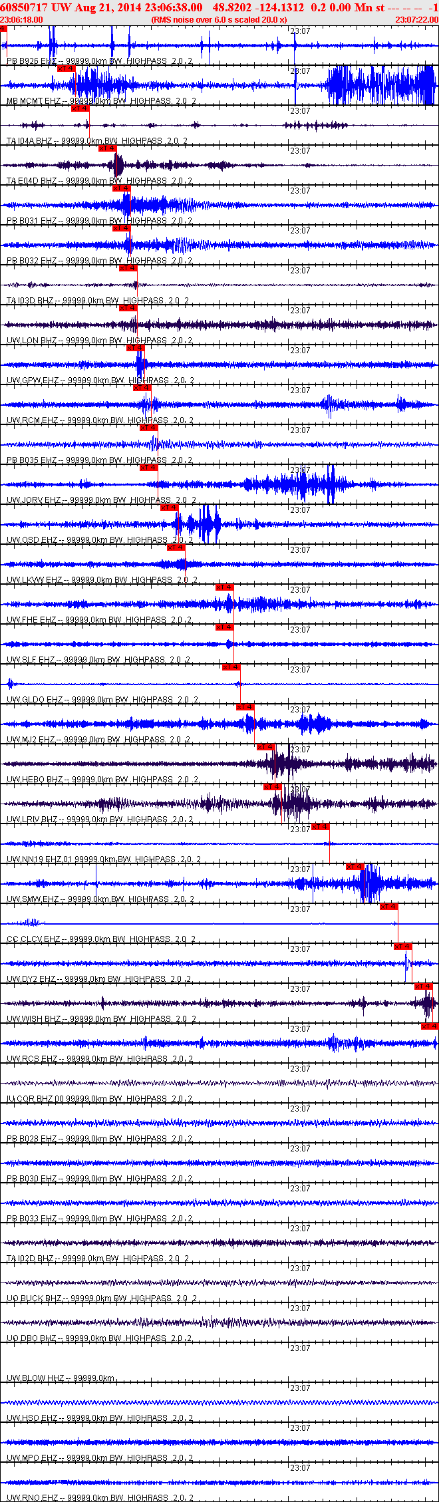Click the start time 23:06:18.00 label
This screenshot has height=1502, width=439.
pos(22,20)
